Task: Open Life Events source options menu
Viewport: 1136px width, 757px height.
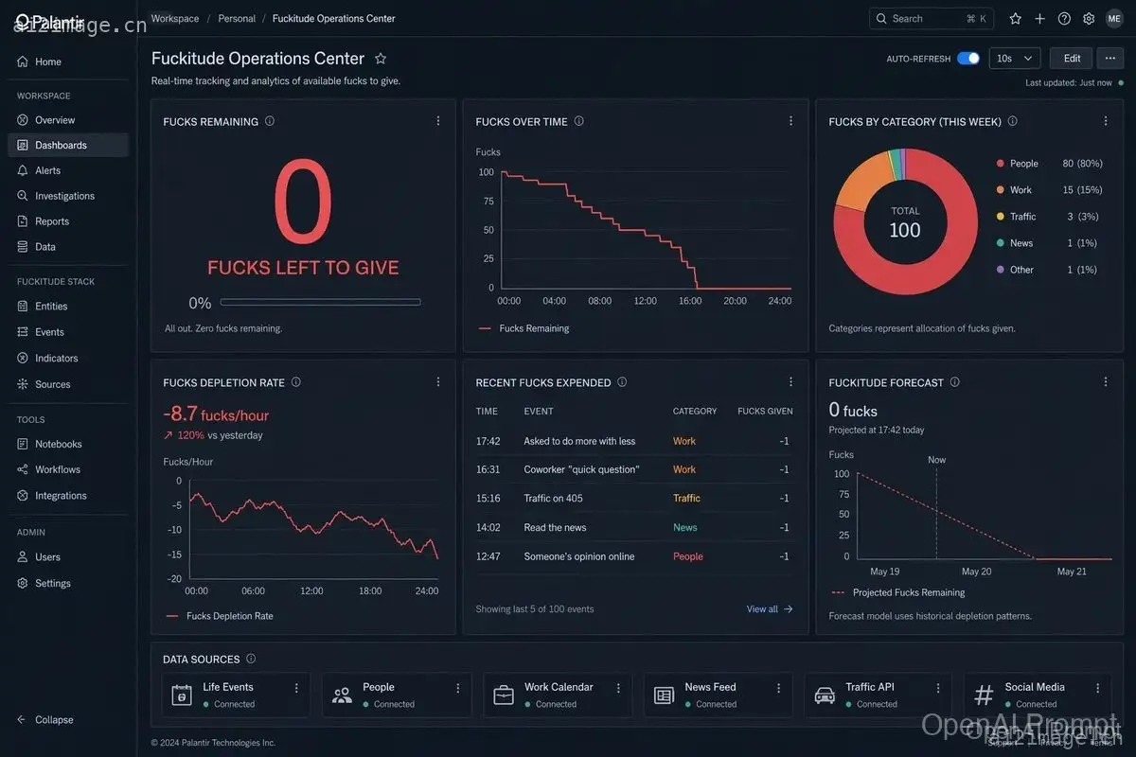Action: (296, 688)
